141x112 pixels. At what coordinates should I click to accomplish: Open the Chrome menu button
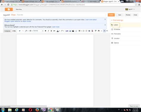[x=139, y=5]
